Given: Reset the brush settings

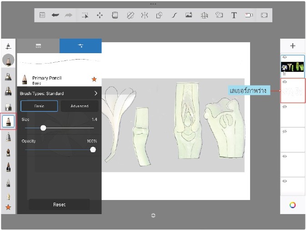Looking at the screenshot, I should click(59, 205).
